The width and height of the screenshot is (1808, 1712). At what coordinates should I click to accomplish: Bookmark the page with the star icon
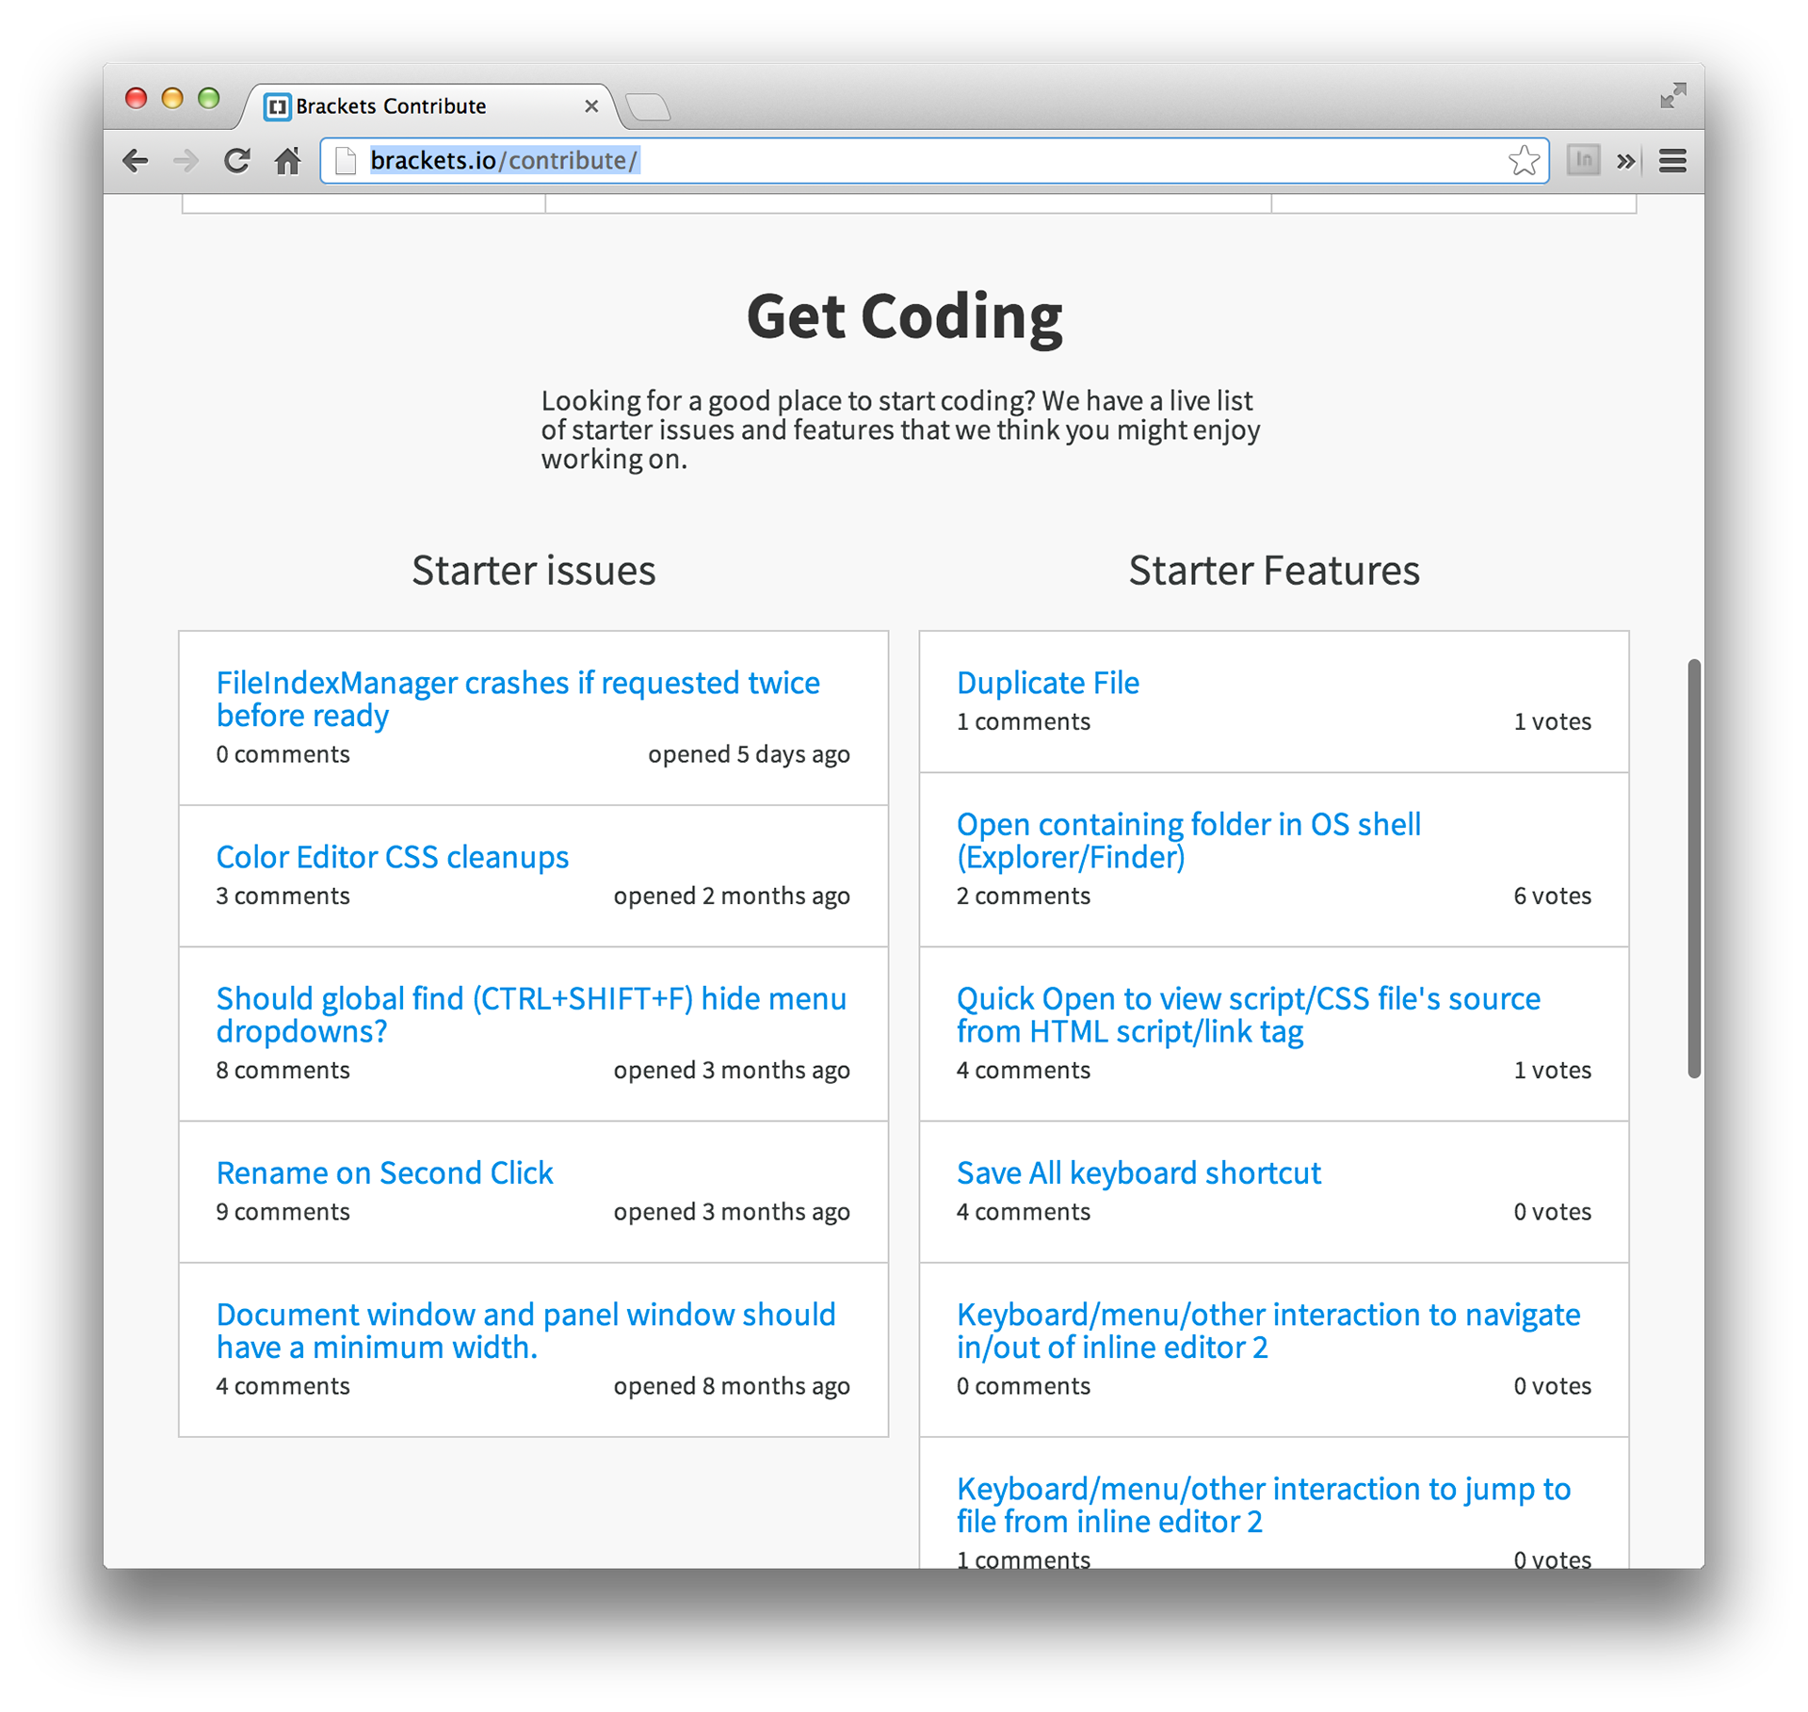[x=1523, y=160]
